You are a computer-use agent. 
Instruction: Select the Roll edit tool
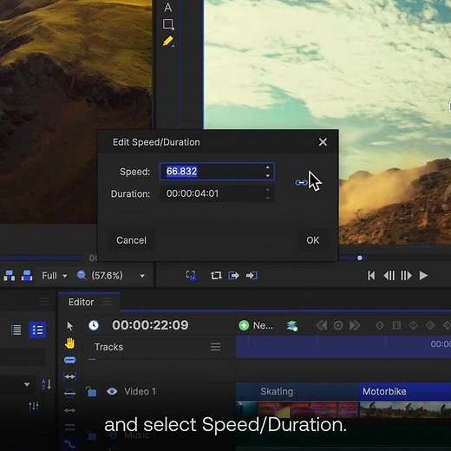click(x=69, y=427)
